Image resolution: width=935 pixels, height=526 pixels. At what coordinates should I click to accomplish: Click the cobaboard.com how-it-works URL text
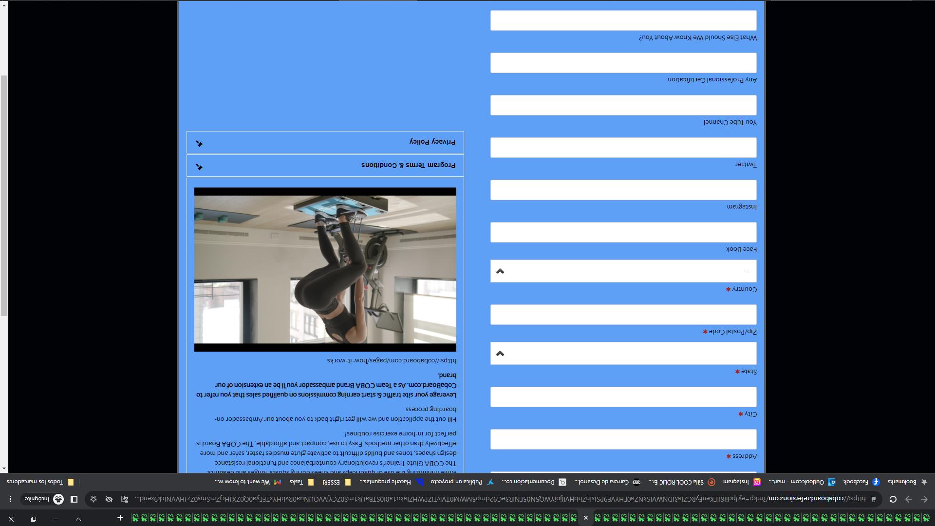[x=392, y=361]
